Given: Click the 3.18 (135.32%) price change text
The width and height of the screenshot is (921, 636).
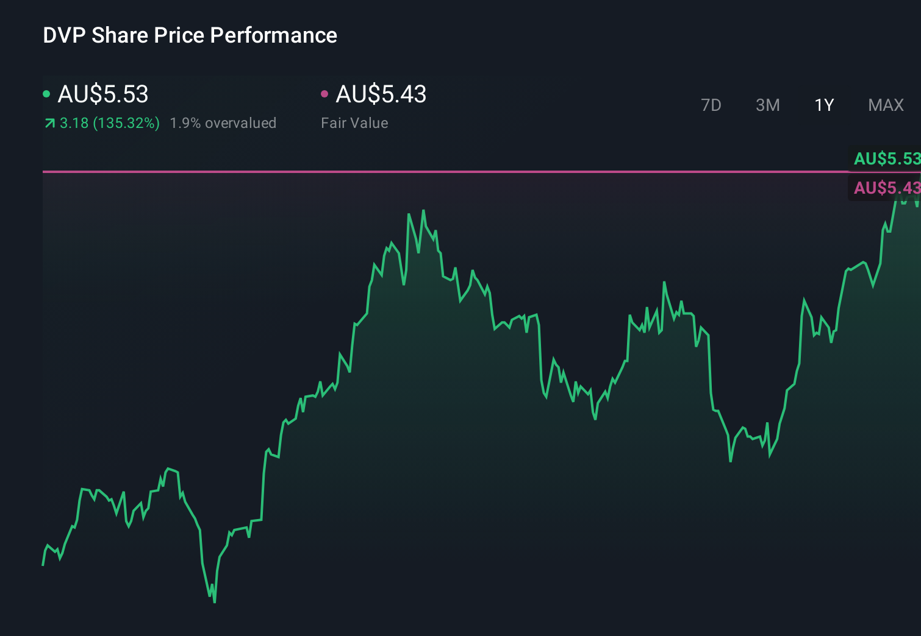Looking at the screenshot, I should click(x=110, y=123).
